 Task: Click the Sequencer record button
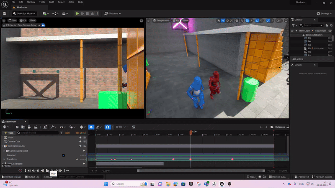(x=21, y=170)
